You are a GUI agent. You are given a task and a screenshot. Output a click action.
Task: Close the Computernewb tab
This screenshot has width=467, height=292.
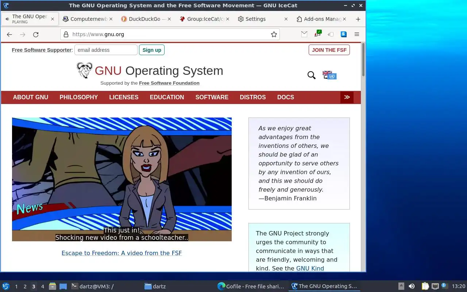111,19
